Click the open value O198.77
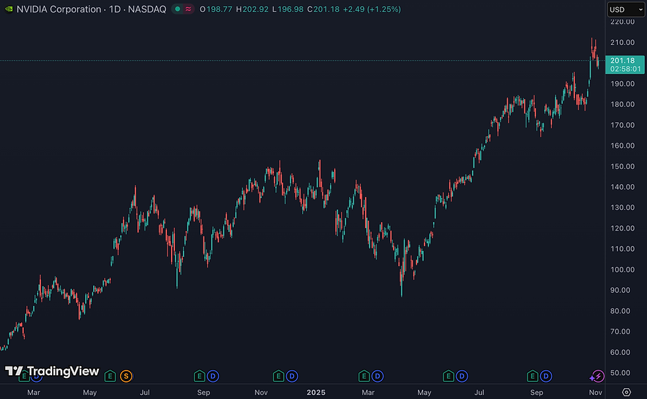Image resolution: width=647 pixels, height=399 pixels. [x=216, y=9]
